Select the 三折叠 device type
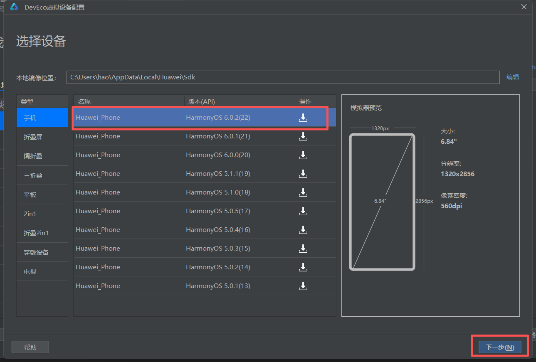Viewport: 536px width, 362px height. 42,175
